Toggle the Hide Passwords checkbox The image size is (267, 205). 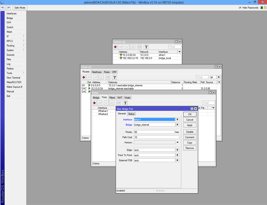(240, 8)
